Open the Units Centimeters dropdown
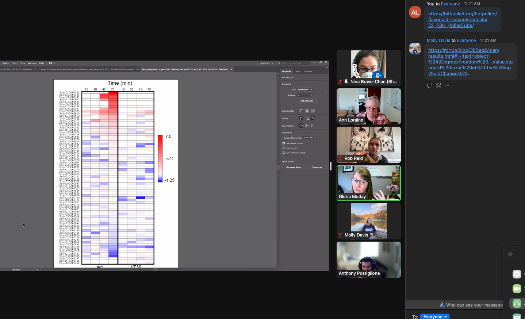 pyautogui.click(x=305, y=89)
